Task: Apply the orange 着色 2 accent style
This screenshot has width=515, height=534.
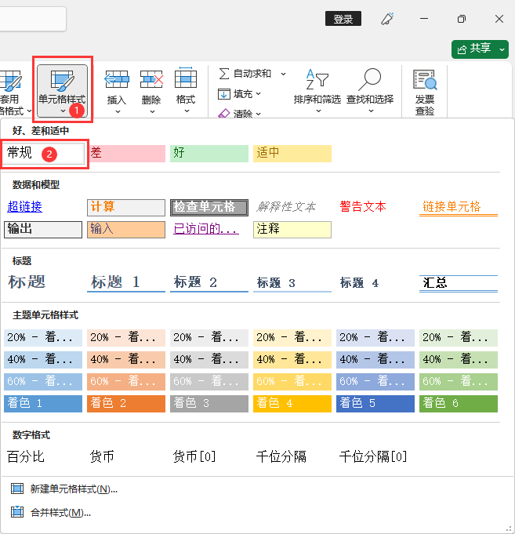Action: [126, 404]
